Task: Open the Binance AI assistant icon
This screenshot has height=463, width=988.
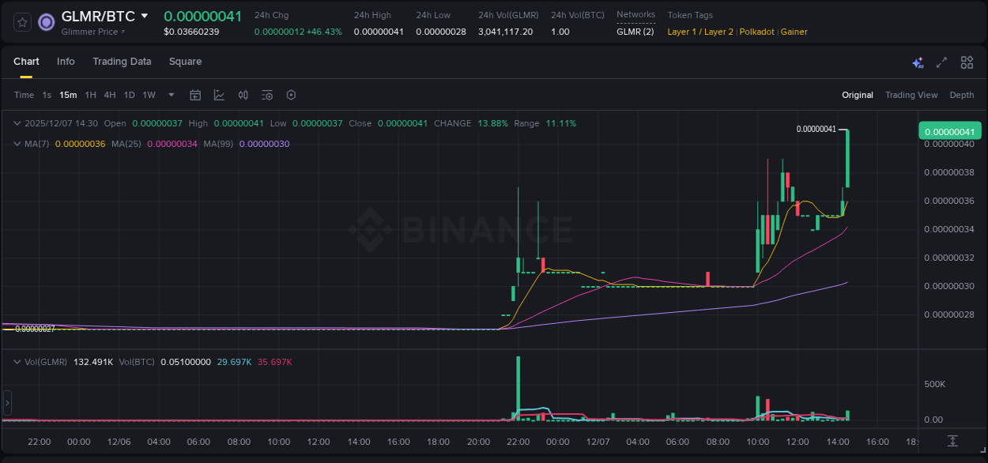Action: tap(917, 62)
